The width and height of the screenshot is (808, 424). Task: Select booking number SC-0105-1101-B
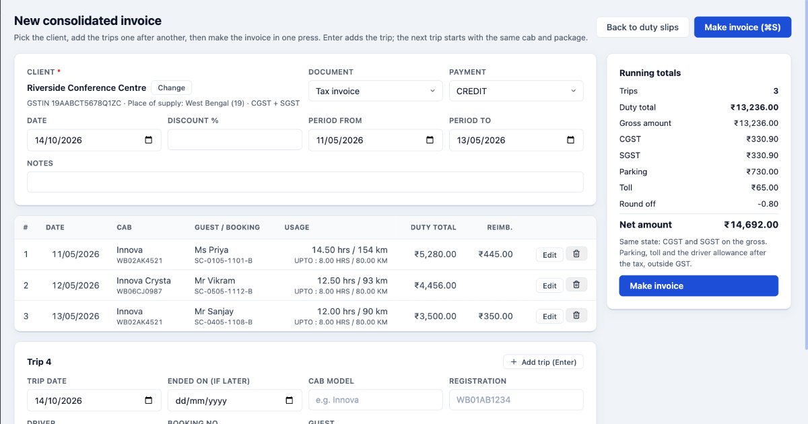coord(224,260)
